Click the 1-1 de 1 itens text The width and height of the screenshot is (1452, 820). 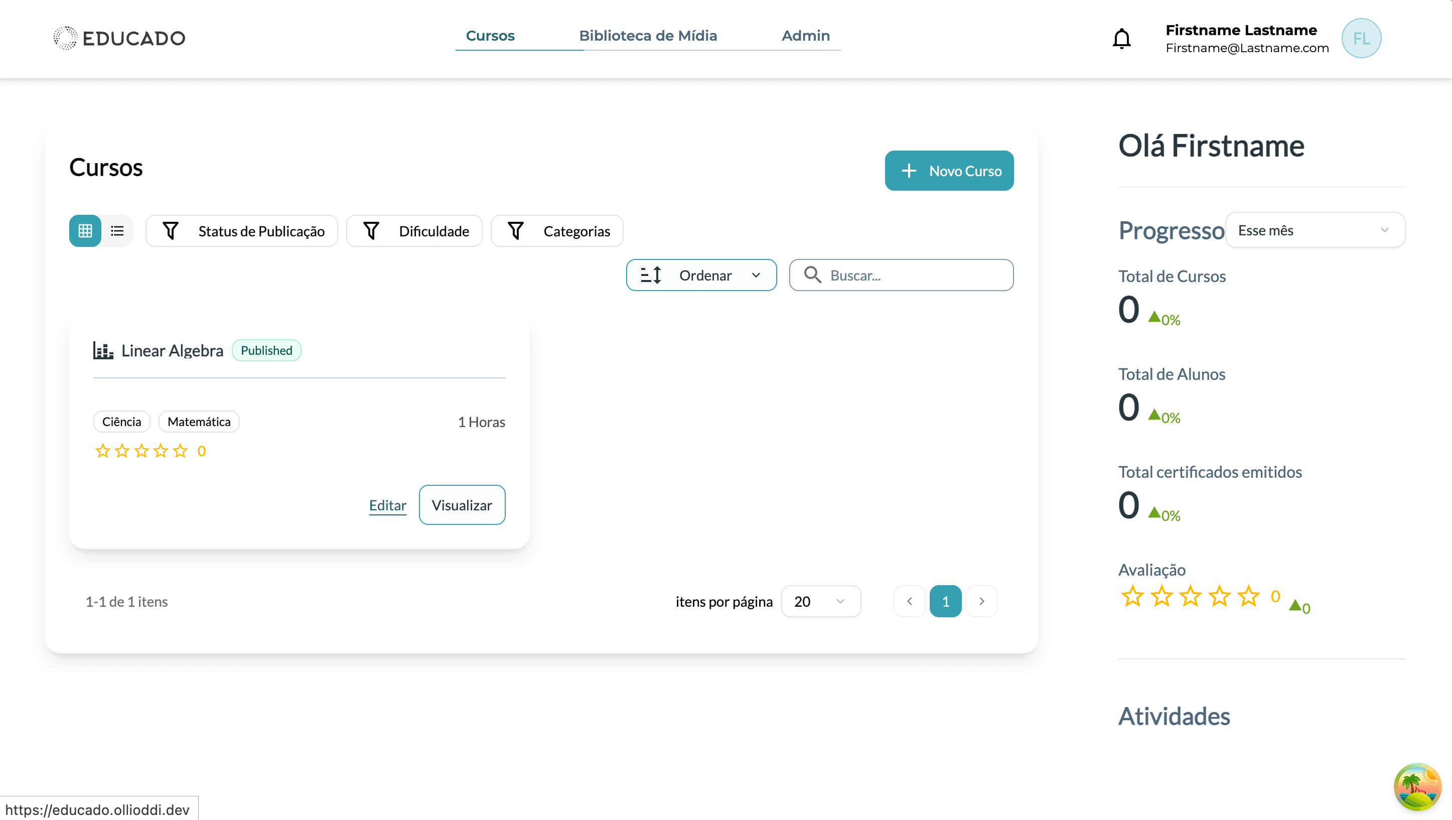click(126, 601)
